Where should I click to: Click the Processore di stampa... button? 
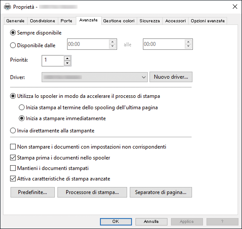click(92, 192)
